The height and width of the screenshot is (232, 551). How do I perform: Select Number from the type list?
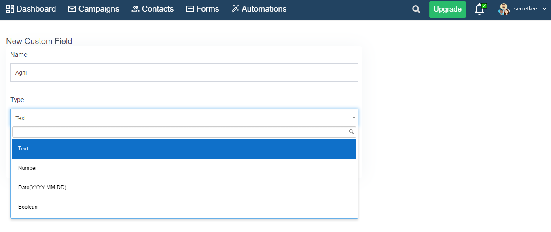184,168
